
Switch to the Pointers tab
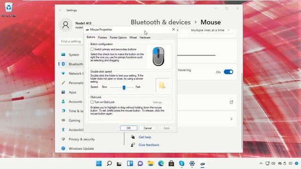pyautogui.click(x=103, y=38)
